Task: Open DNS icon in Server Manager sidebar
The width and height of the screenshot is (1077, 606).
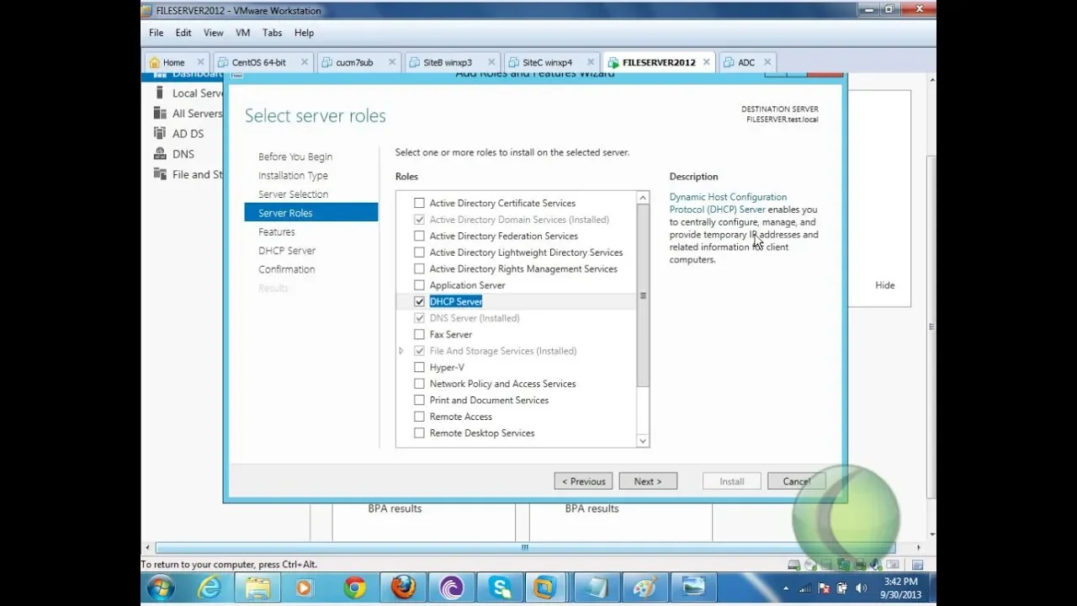Action: [x=159, y=154]
